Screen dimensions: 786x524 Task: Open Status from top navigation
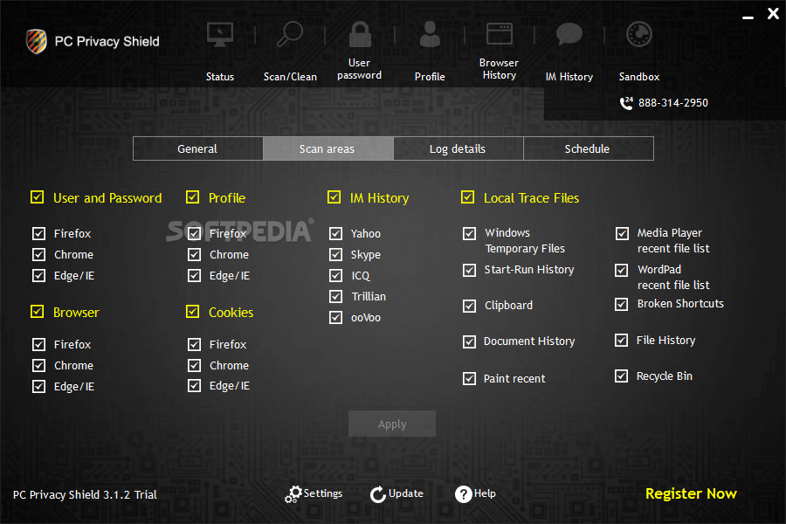(x=219, y=77)
